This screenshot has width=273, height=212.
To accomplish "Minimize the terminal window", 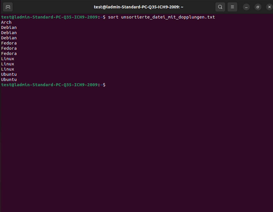I will (x=246, y=7).
